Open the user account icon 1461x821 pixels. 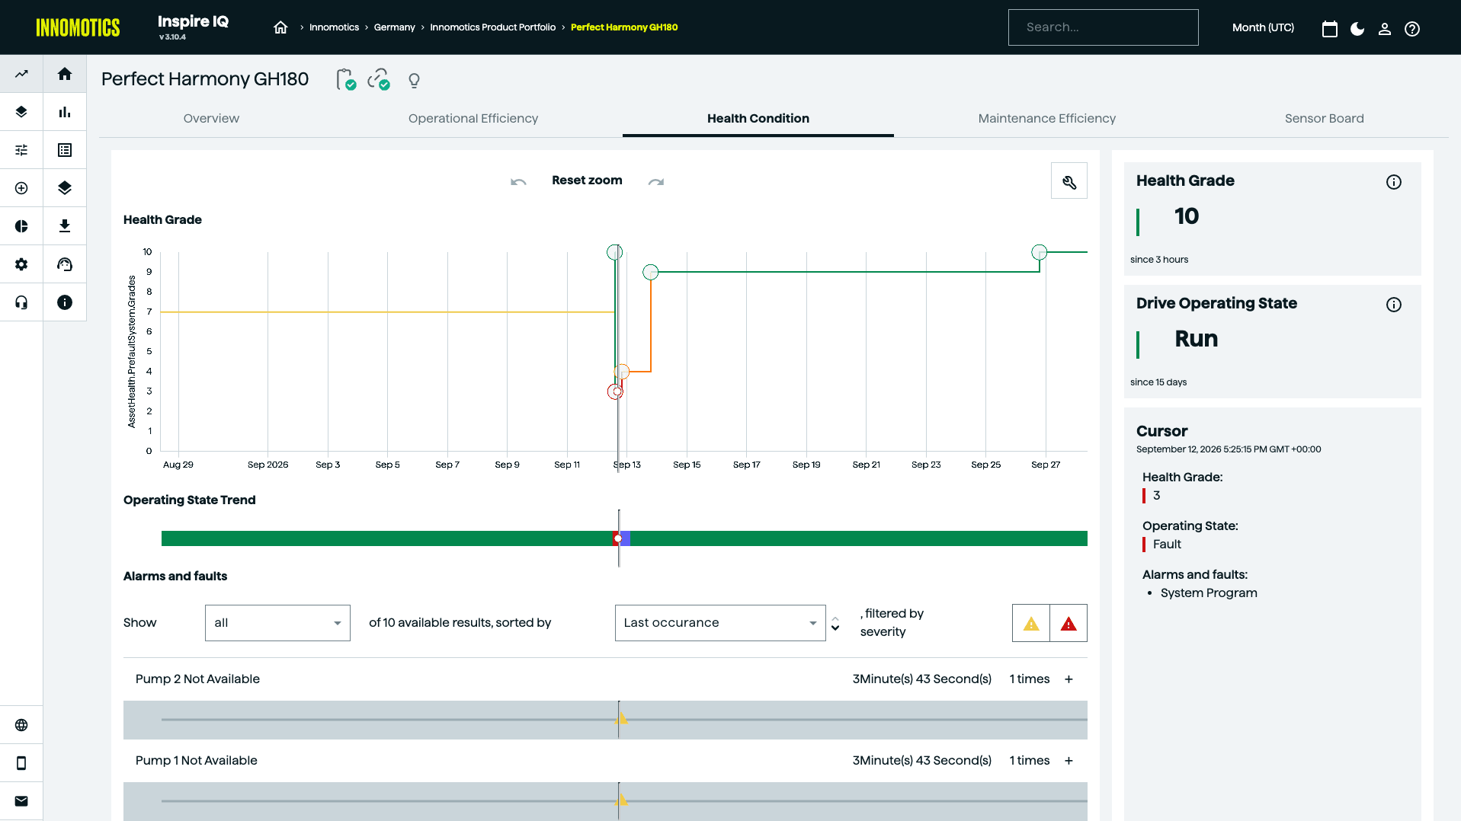tap(1385, 28)
